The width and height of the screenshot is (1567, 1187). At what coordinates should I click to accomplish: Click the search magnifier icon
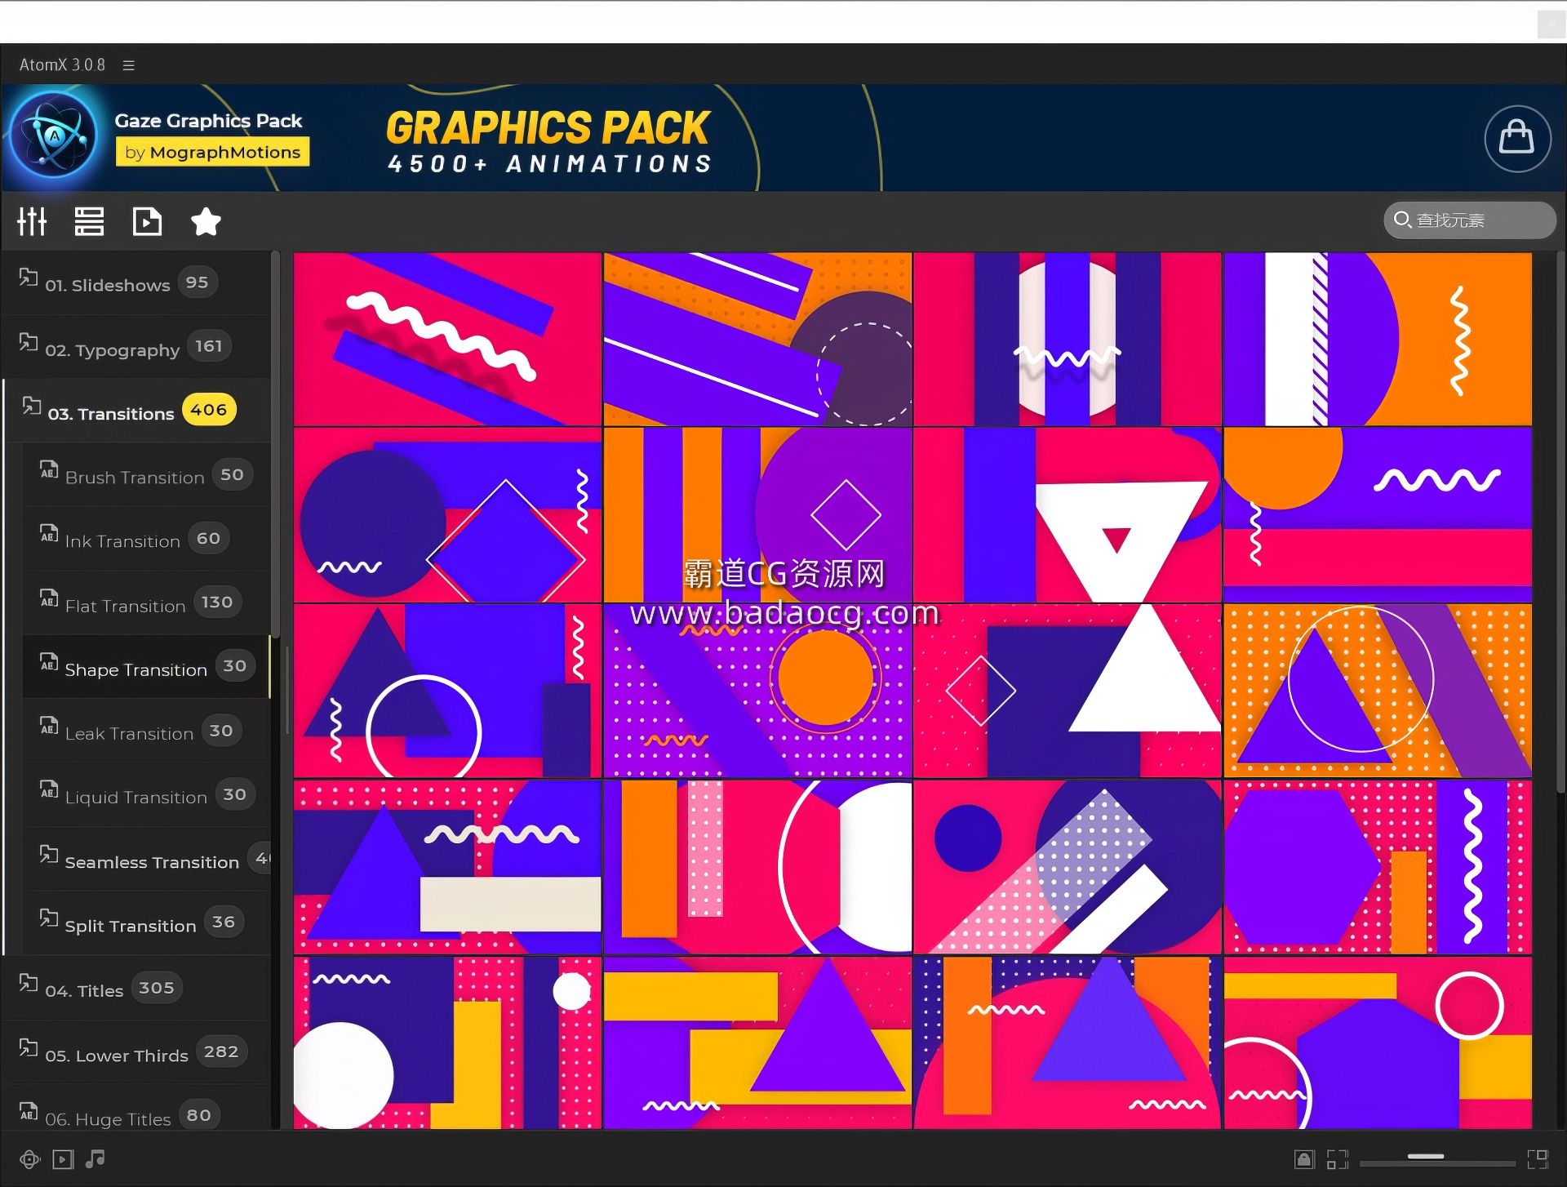[1402, 220]
